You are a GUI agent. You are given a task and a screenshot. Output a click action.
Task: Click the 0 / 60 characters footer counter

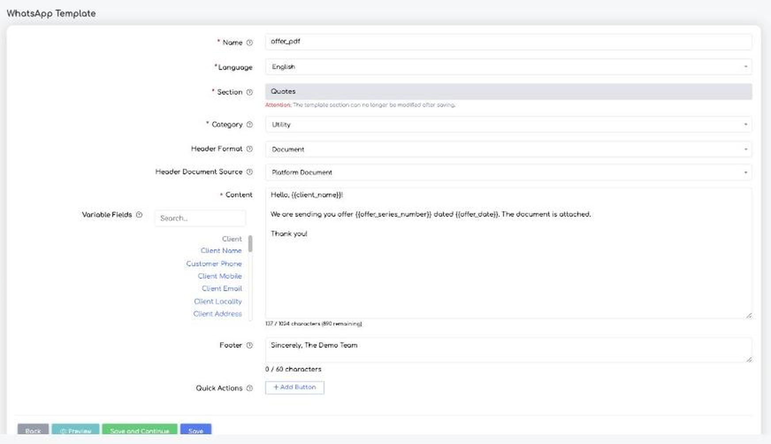pyautogui.click(x=293, y=369)
